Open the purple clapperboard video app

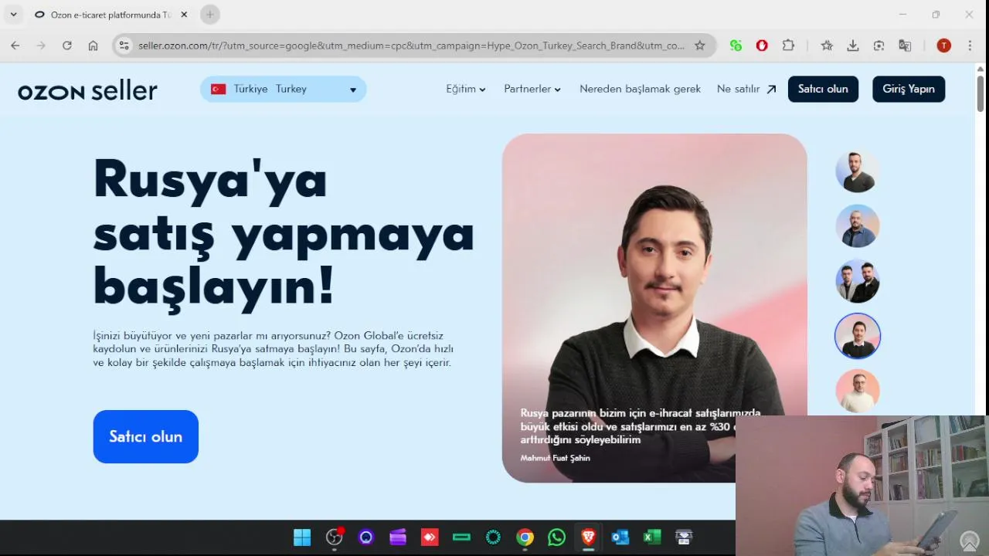(398, 537)
